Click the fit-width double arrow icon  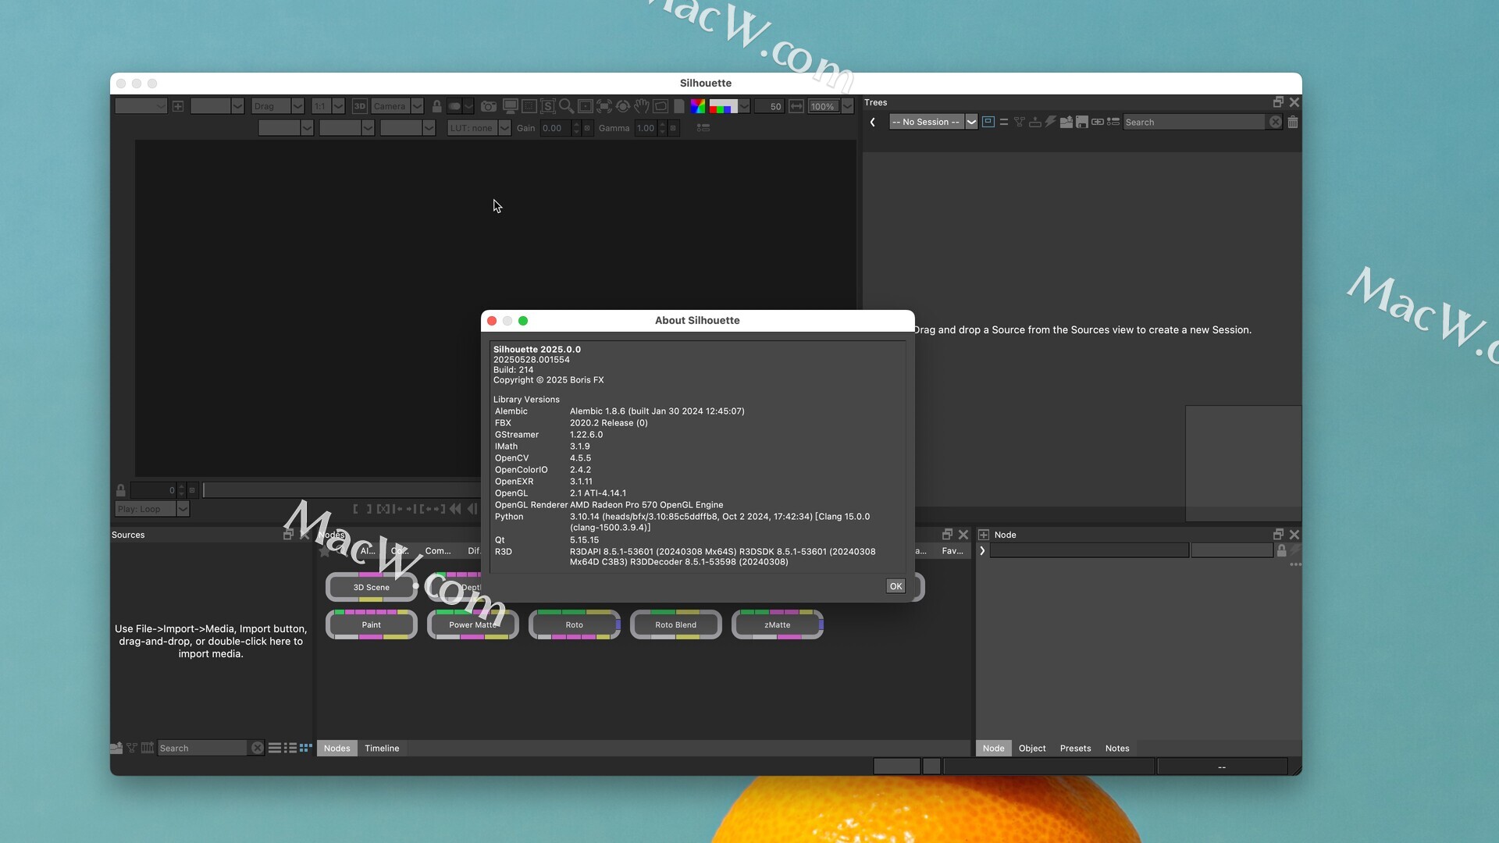point(796,106)
